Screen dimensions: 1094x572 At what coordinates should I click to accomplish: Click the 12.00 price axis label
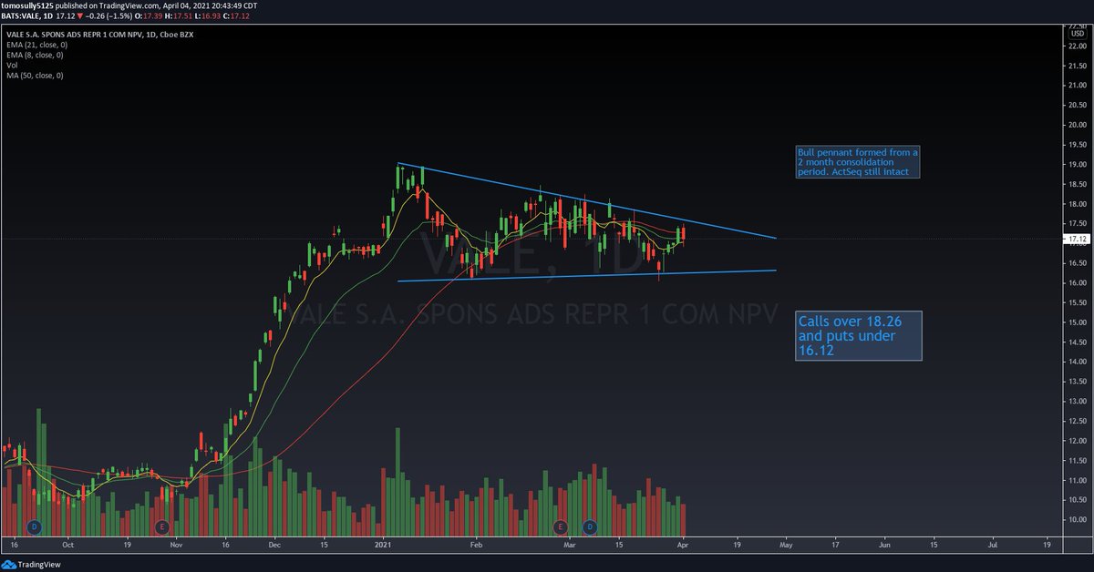tap(1076, 441)
